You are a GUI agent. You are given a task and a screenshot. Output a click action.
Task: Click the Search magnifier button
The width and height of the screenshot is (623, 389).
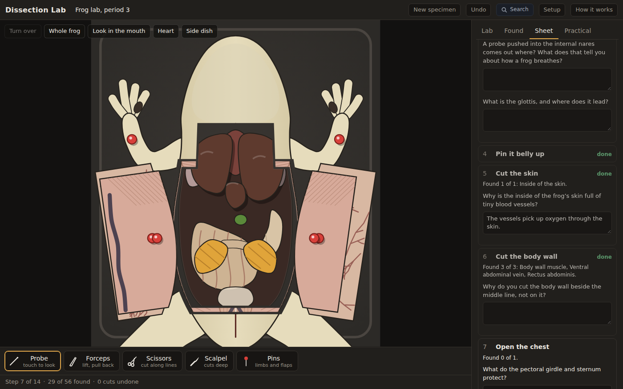(x=515, y=10)
